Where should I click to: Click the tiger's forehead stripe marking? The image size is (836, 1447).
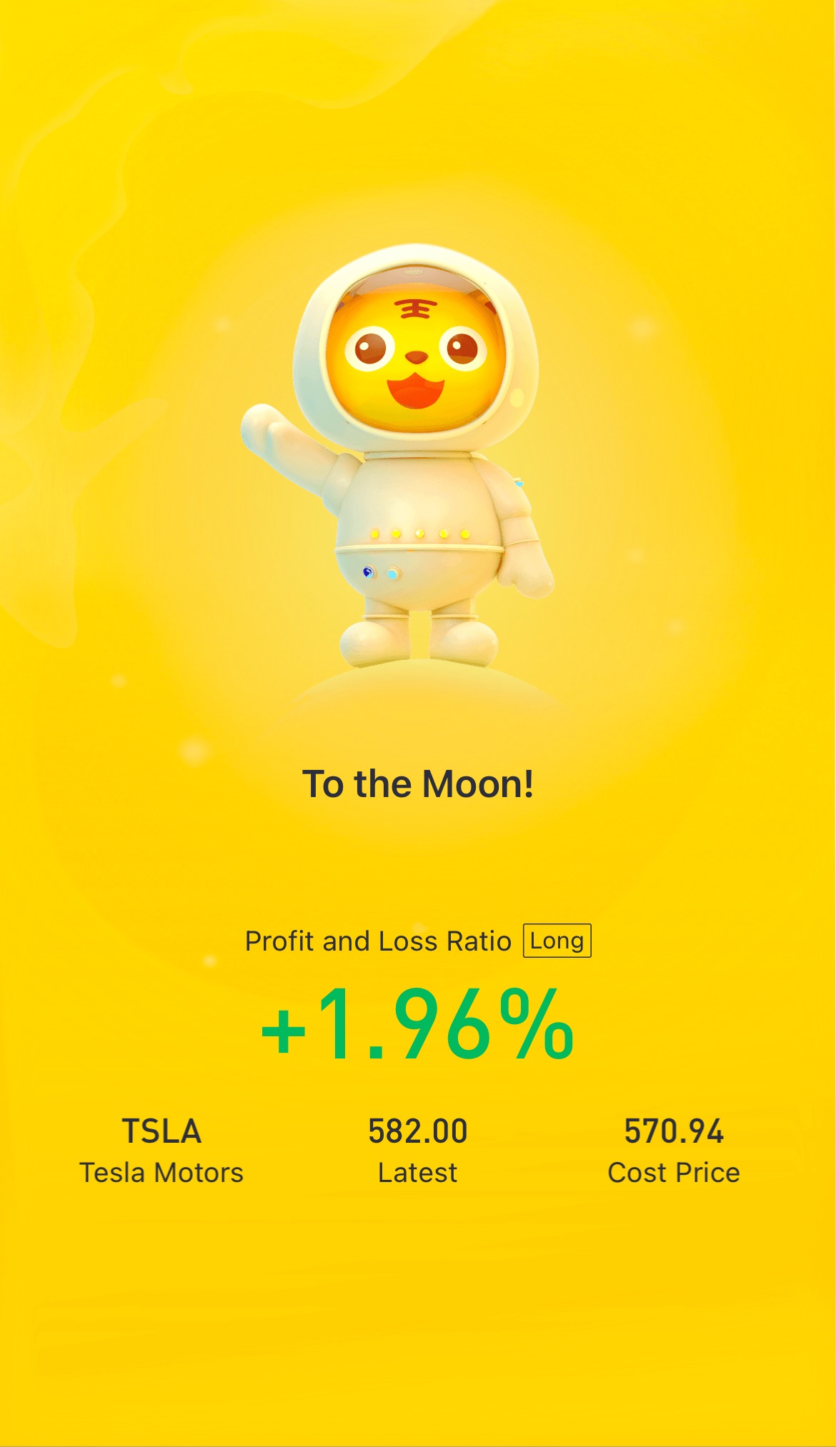tap(415, 309)
